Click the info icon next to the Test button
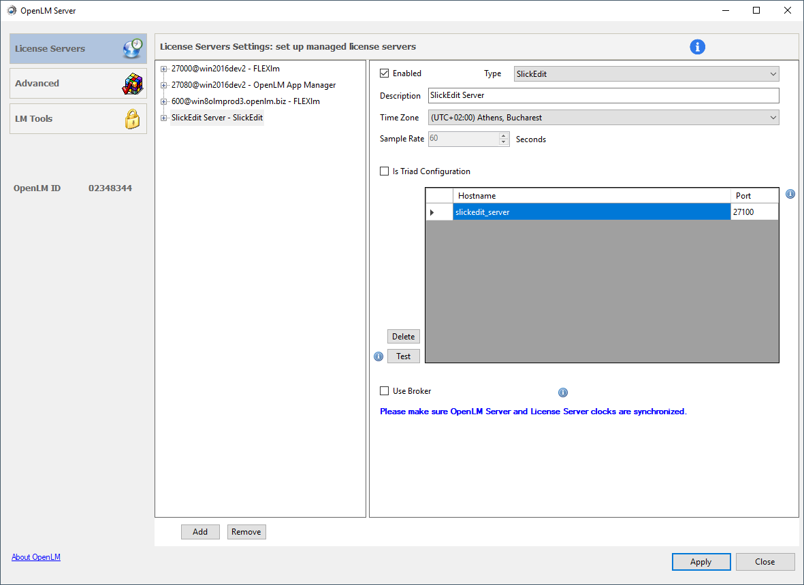This screenshot has height=585, width=804. (x=379, y=356)
